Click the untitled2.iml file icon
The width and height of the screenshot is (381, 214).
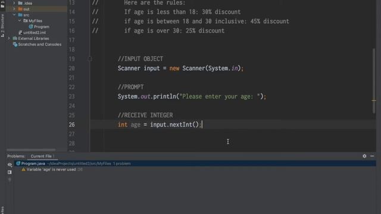pyautogui.click(x=20, y=33)
